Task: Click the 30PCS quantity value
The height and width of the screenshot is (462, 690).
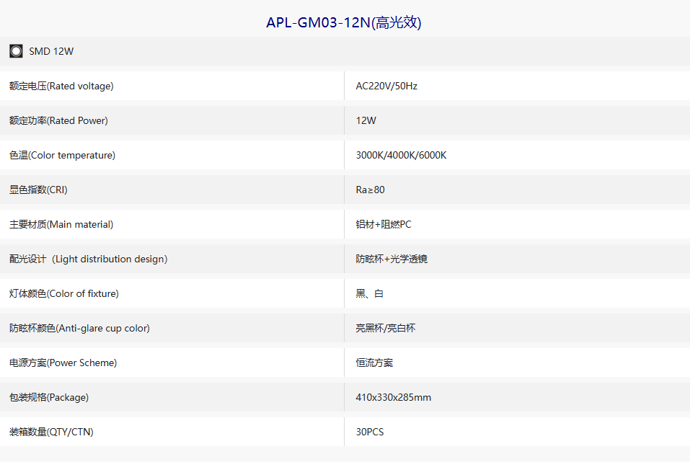Action: [370, 432]
